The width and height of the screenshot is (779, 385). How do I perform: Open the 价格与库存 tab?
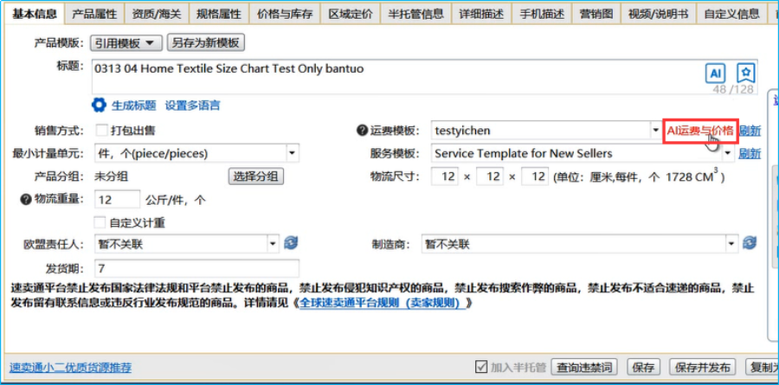coord(285,14)
